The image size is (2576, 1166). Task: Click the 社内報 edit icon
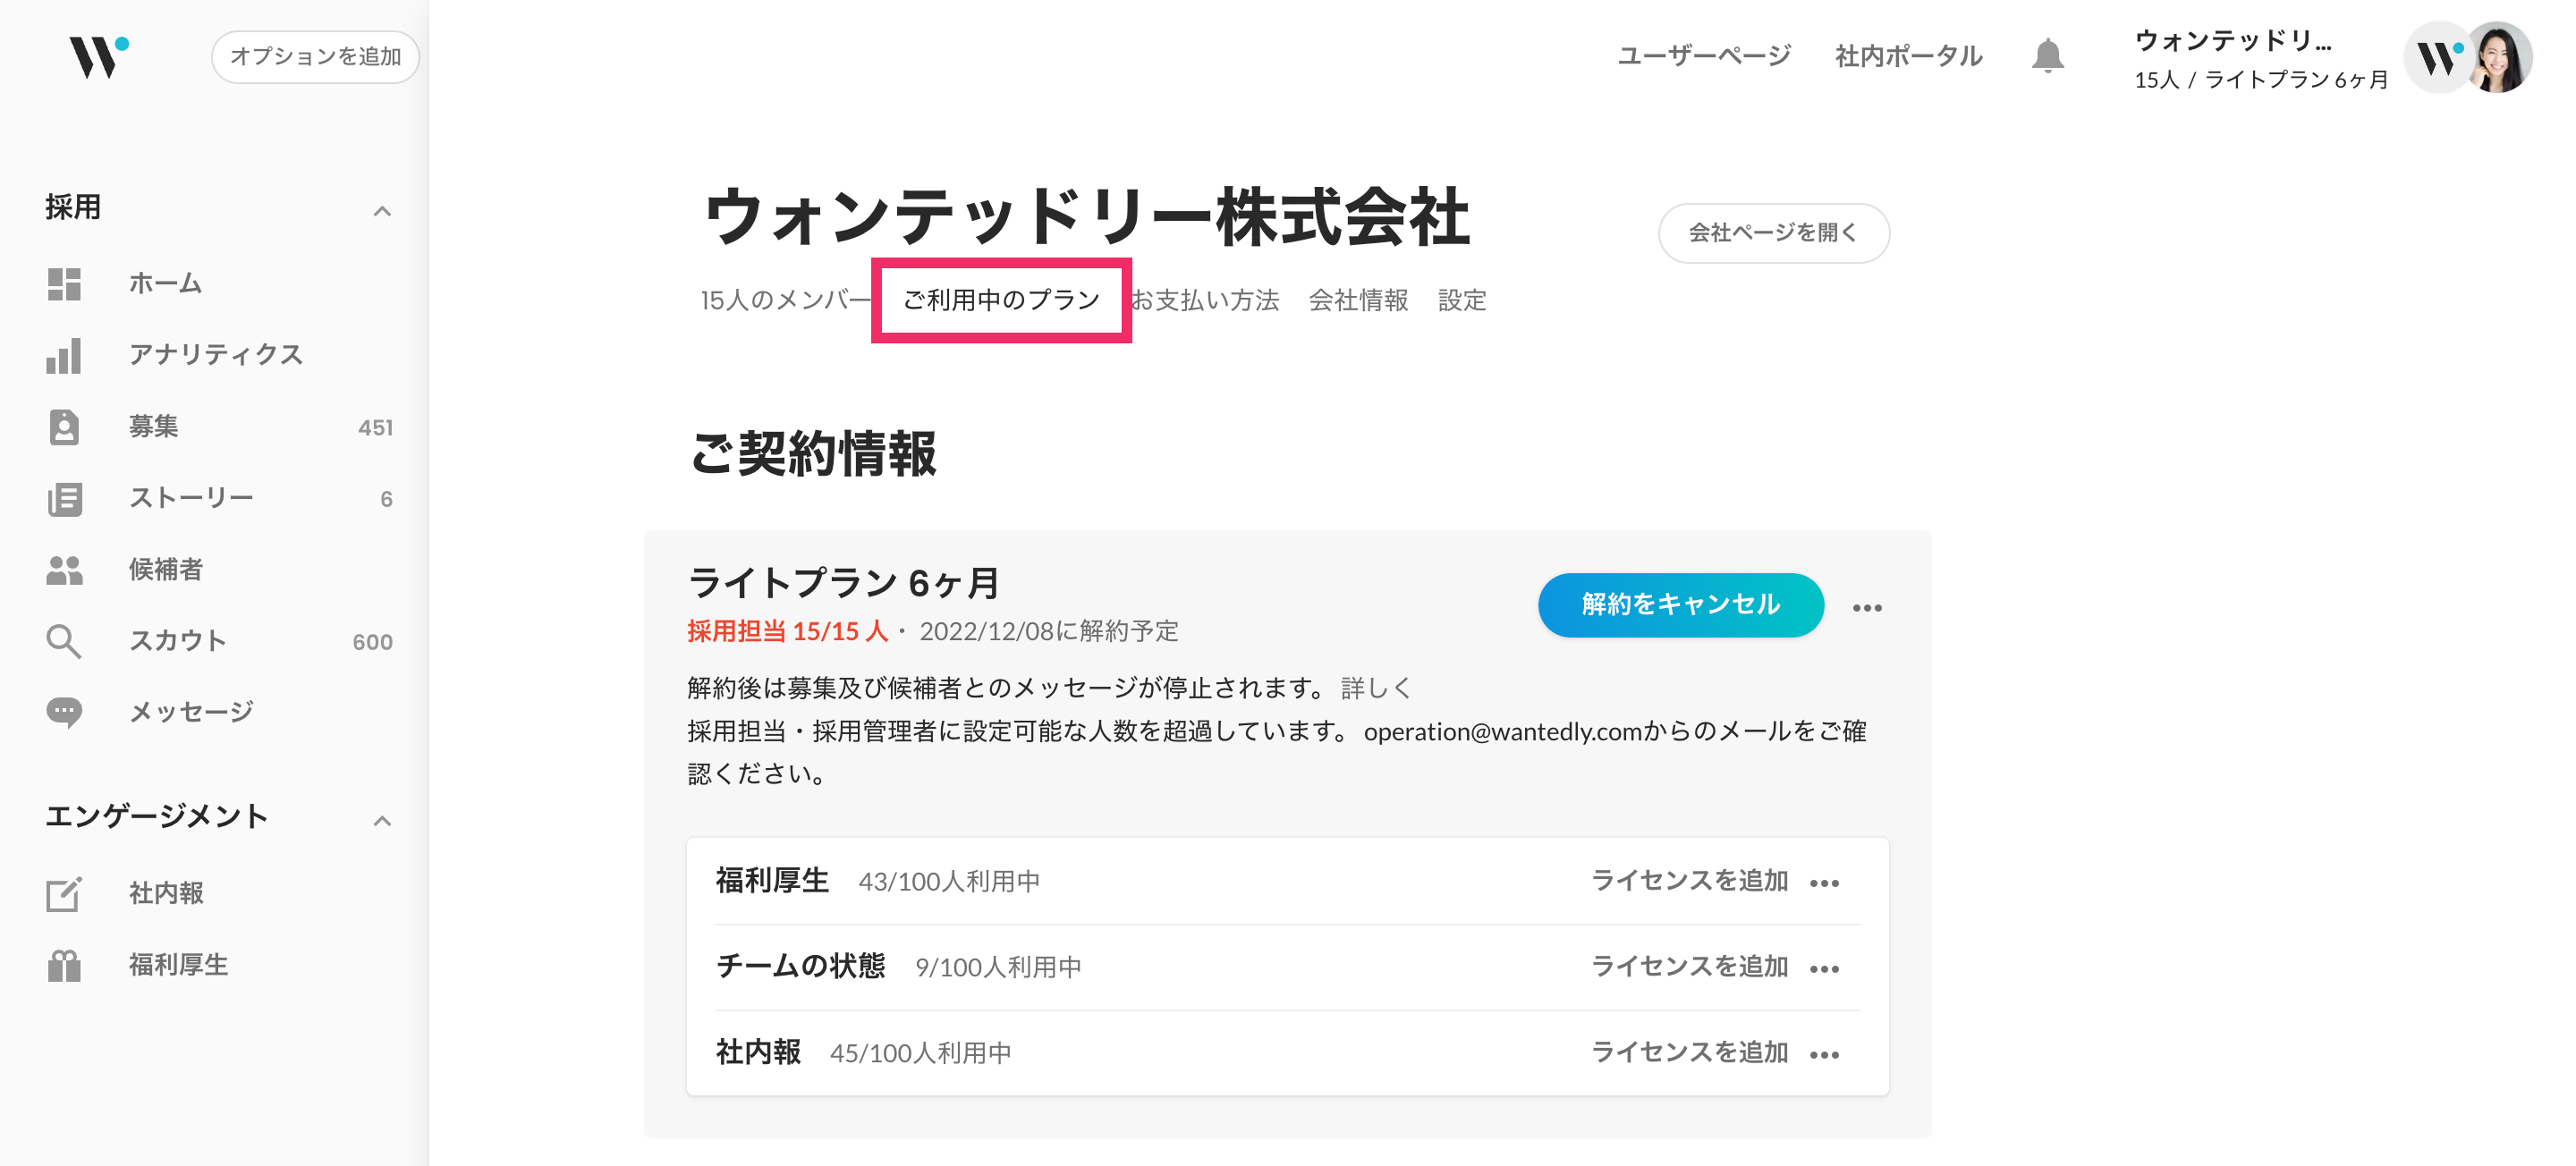tap(64, 894)
